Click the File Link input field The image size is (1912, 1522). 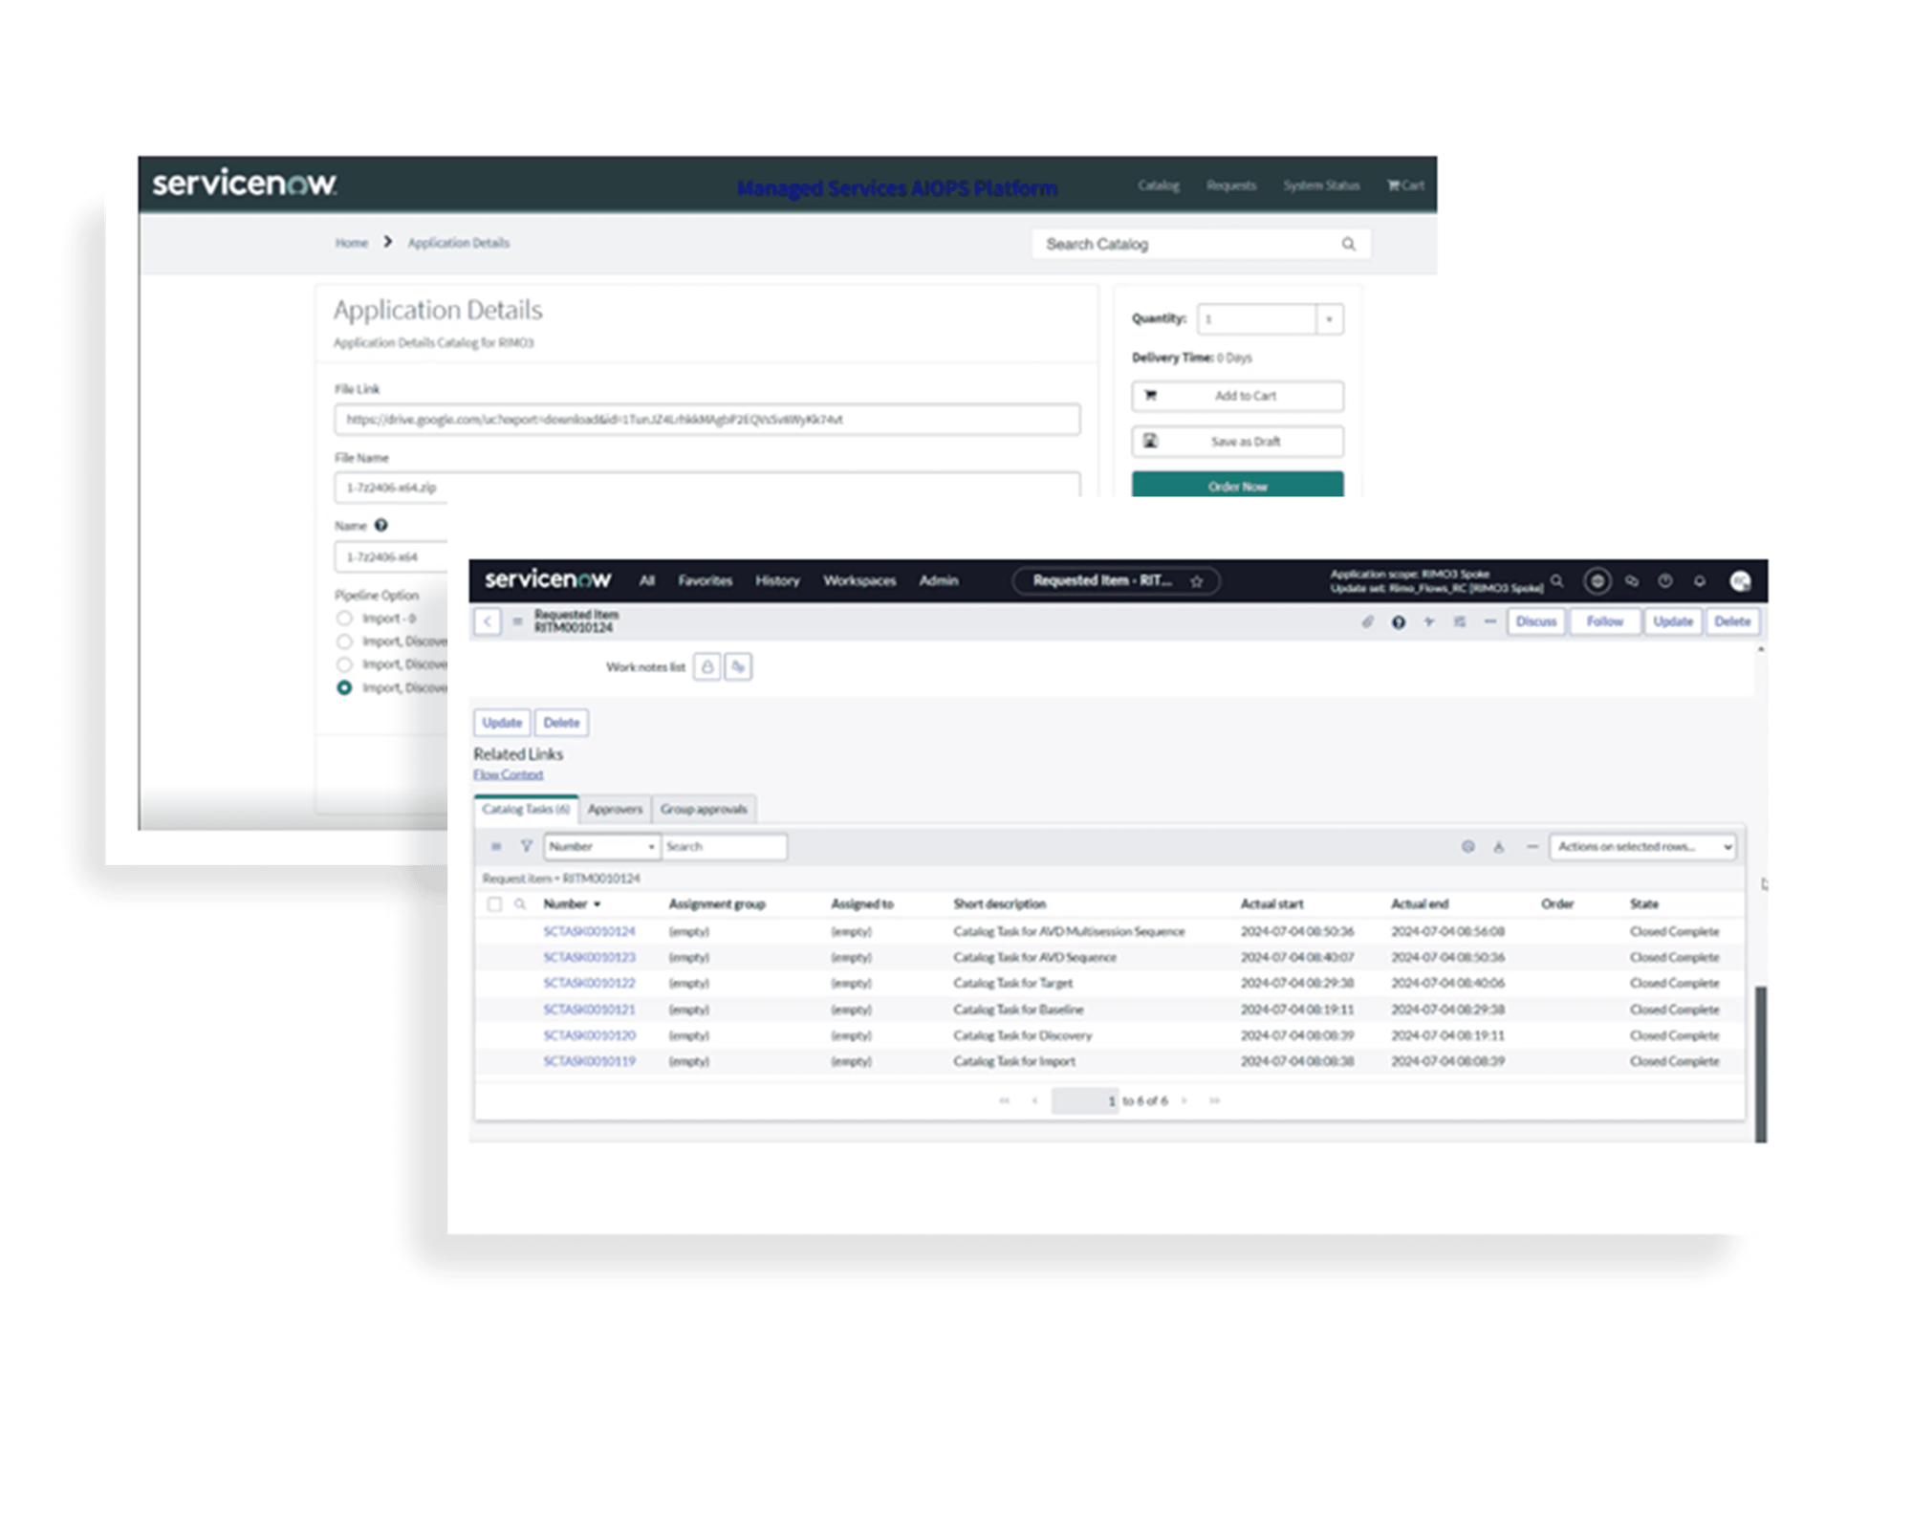pos(706,420)
